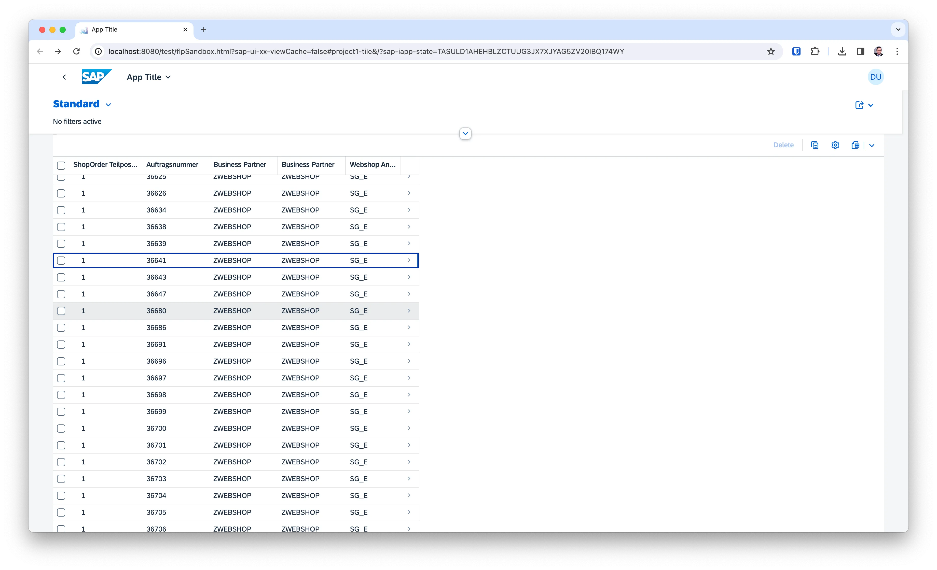Tick the select-all checkbox in table header
The image size is (937, 570).
(61, 165)
